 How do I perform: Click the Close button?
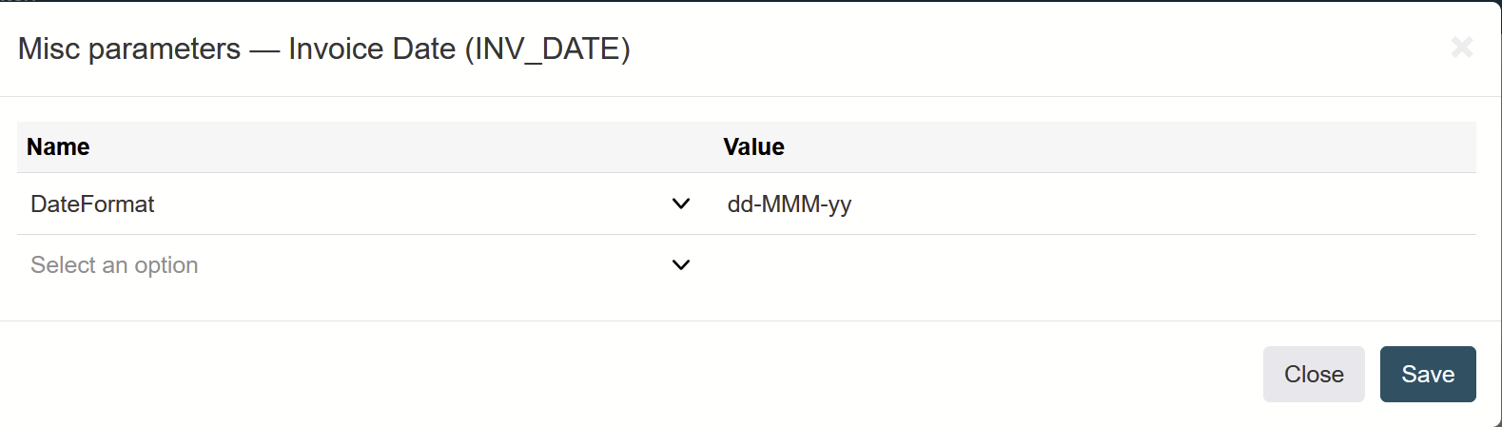click(x=1314, y=374)
